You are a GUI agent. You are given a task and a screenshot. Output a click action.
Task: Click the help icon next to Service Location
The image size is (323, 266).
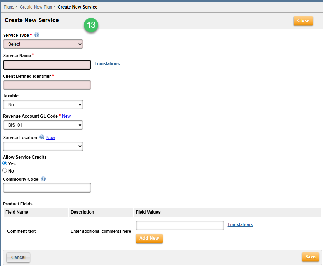42,137
